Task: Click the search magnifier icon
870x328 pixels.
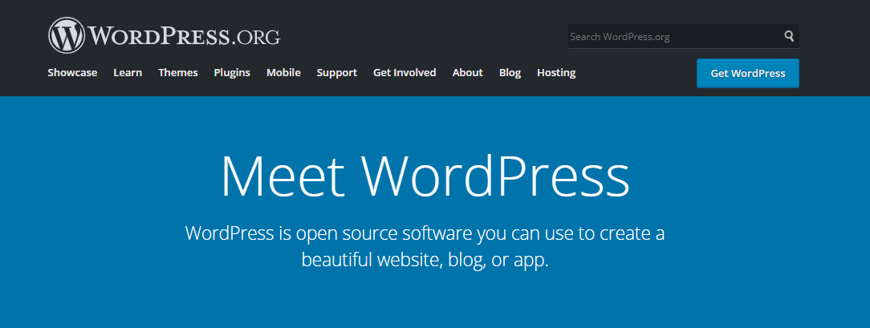Action: [x=788, y=37]
